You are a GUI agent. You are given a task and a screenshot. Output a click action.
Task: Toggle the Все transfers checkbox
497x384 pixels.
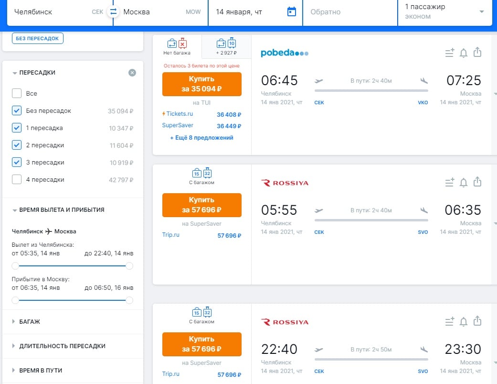tap(17, 93)
